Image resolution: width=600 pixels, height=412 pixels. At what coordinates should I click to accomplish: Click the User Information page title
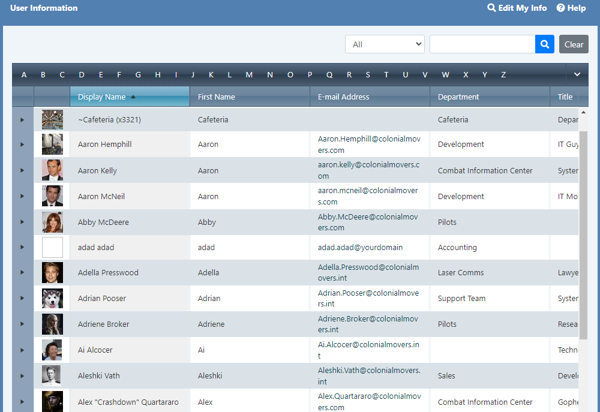44,8
